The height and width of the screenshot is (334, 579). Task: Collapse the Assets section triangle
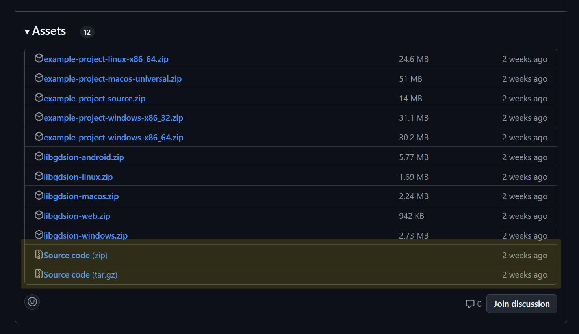[x=27, y=32]
